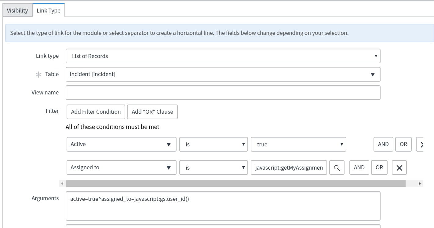This screenshot has width=434, height=228.
Task: Click OR button in the Assigned to row
Action: tap(379, 167)
